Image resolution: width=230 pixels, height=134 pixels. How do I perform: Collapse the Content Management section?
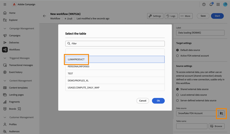5,81
